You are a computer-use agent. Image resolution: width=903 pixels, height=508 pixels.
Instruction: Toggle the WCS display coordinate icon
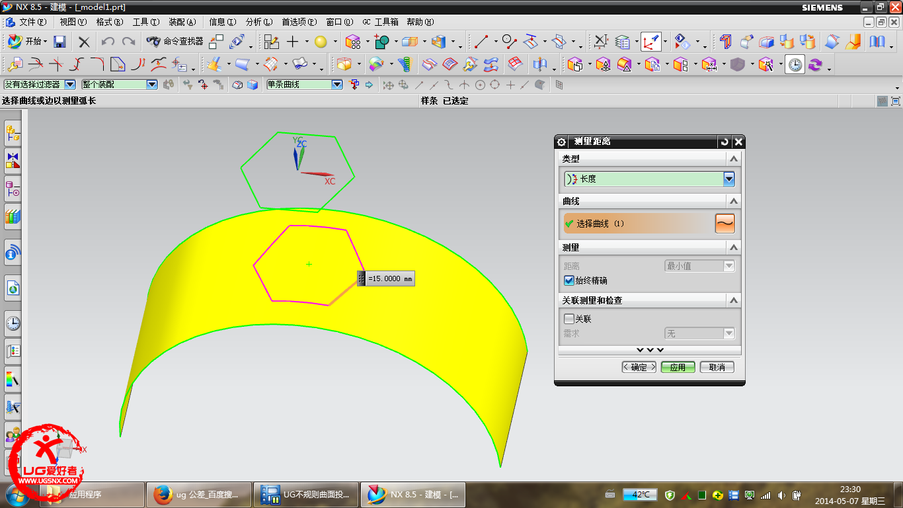[650, 42]
